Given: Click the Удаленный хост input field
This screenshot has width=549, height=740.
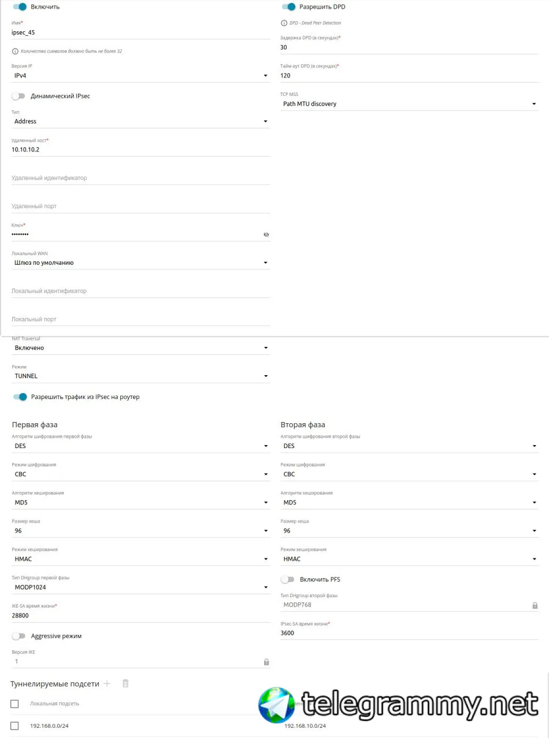Looking at the screenshot, I should [x=140, y=149].
